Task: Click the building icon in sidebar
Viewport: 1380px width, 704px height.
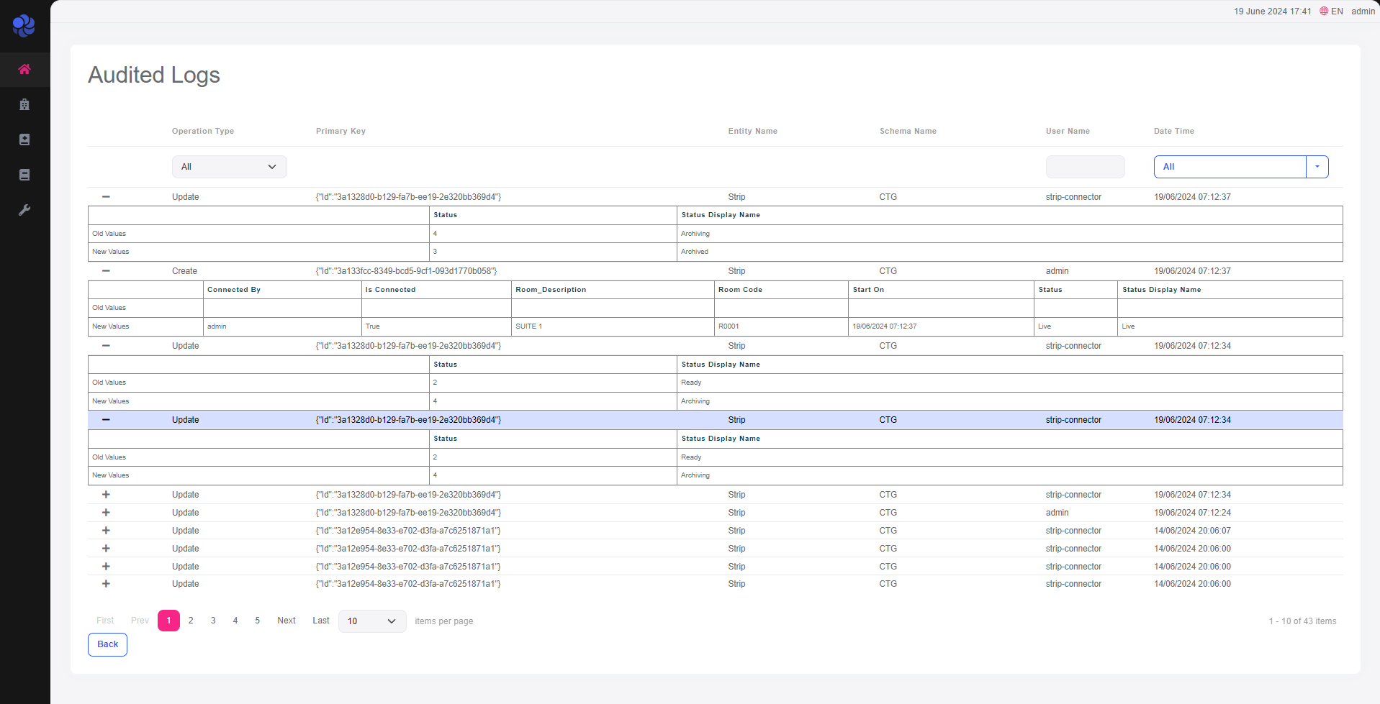Action: pyautogui.click(x=24, y=105)
